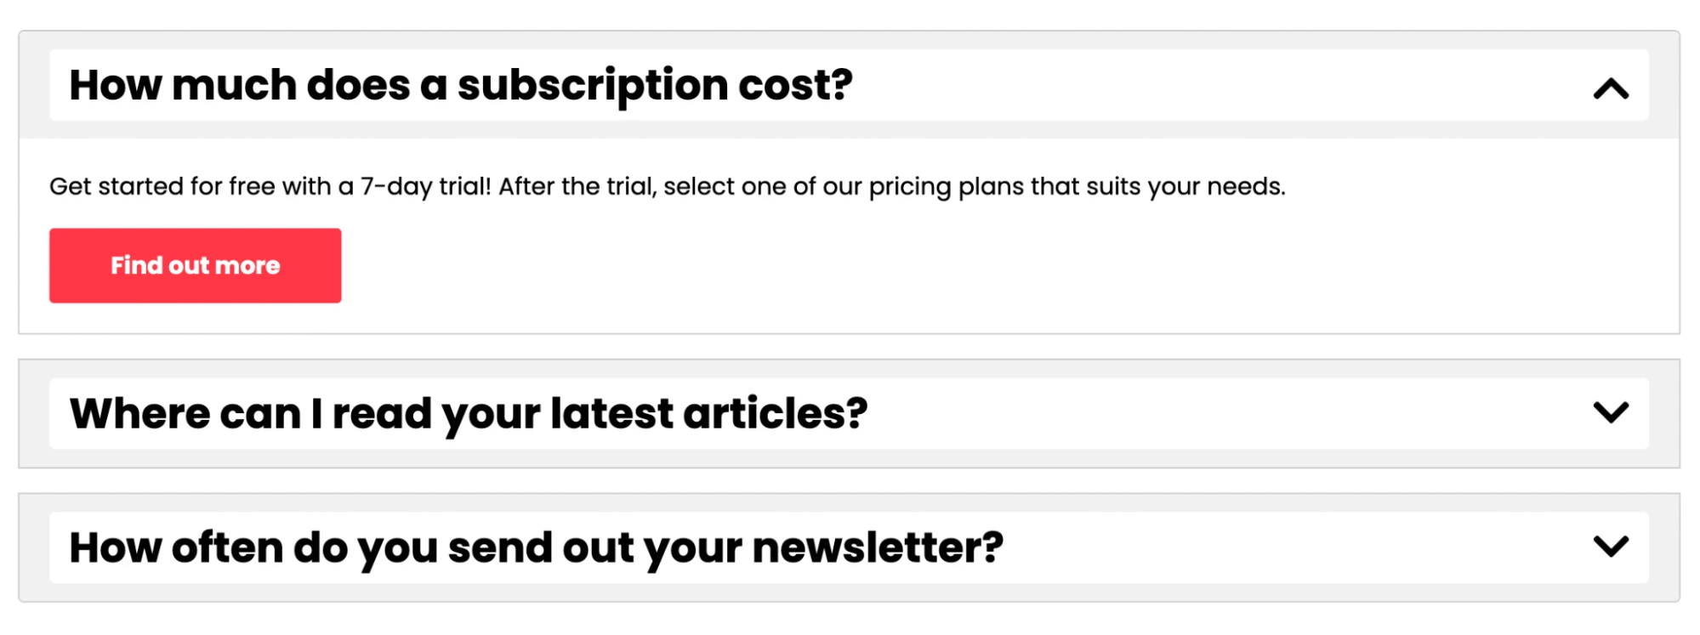
Task: Collapse "How much does a subscription cost?" heading
Action: tap(460, 85)
